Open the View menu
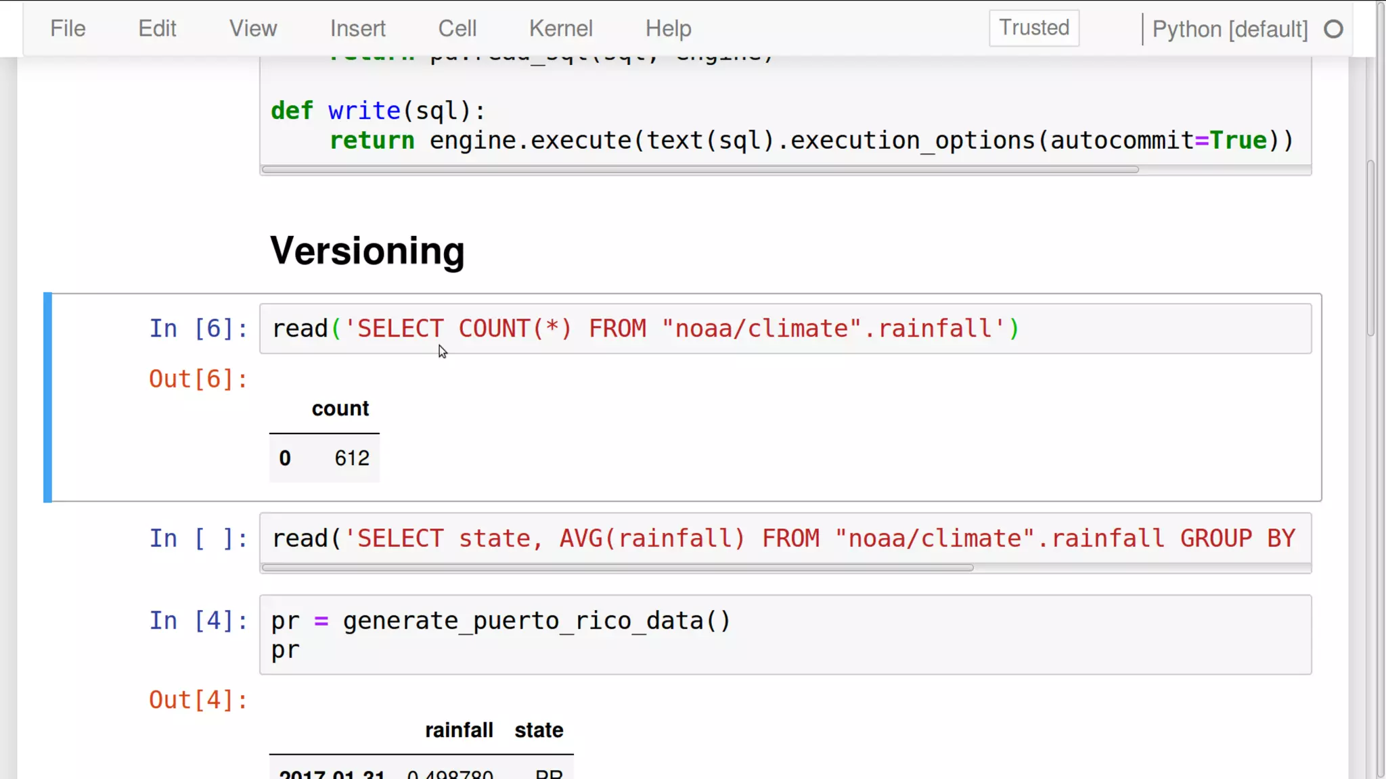The image size is (1386, 779). 252,28
